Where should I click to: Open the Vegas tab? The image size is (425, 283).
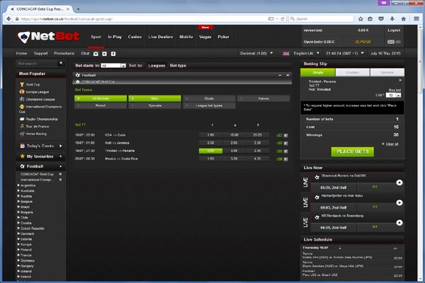coord(205,37)
